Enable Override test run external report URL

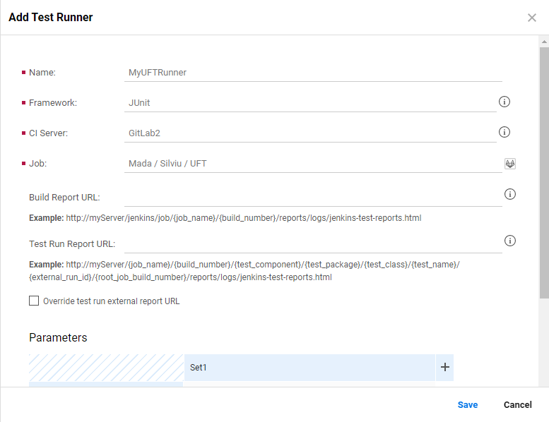click(x=34, y=301)
